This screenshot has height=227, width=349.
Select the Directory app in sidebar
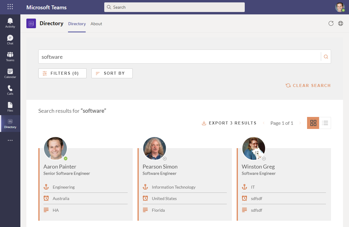tap(10, 124)
